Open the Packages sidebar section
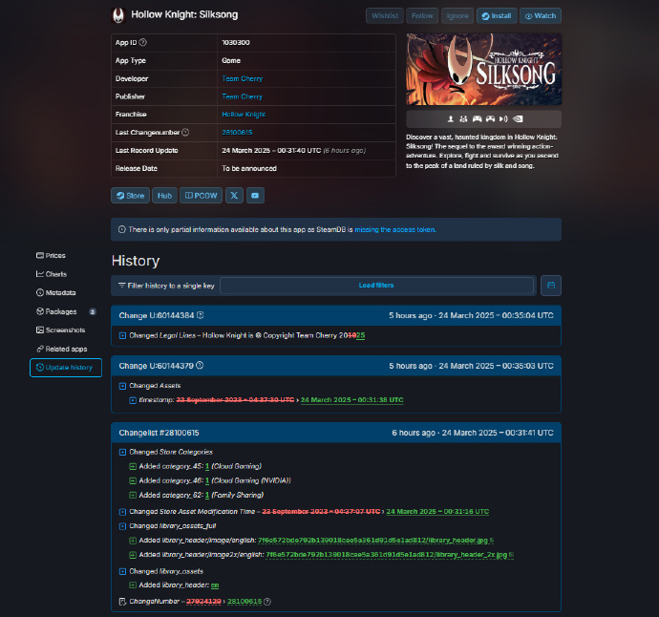This screenshot has width=659, height=617. (x=66, y=311)
